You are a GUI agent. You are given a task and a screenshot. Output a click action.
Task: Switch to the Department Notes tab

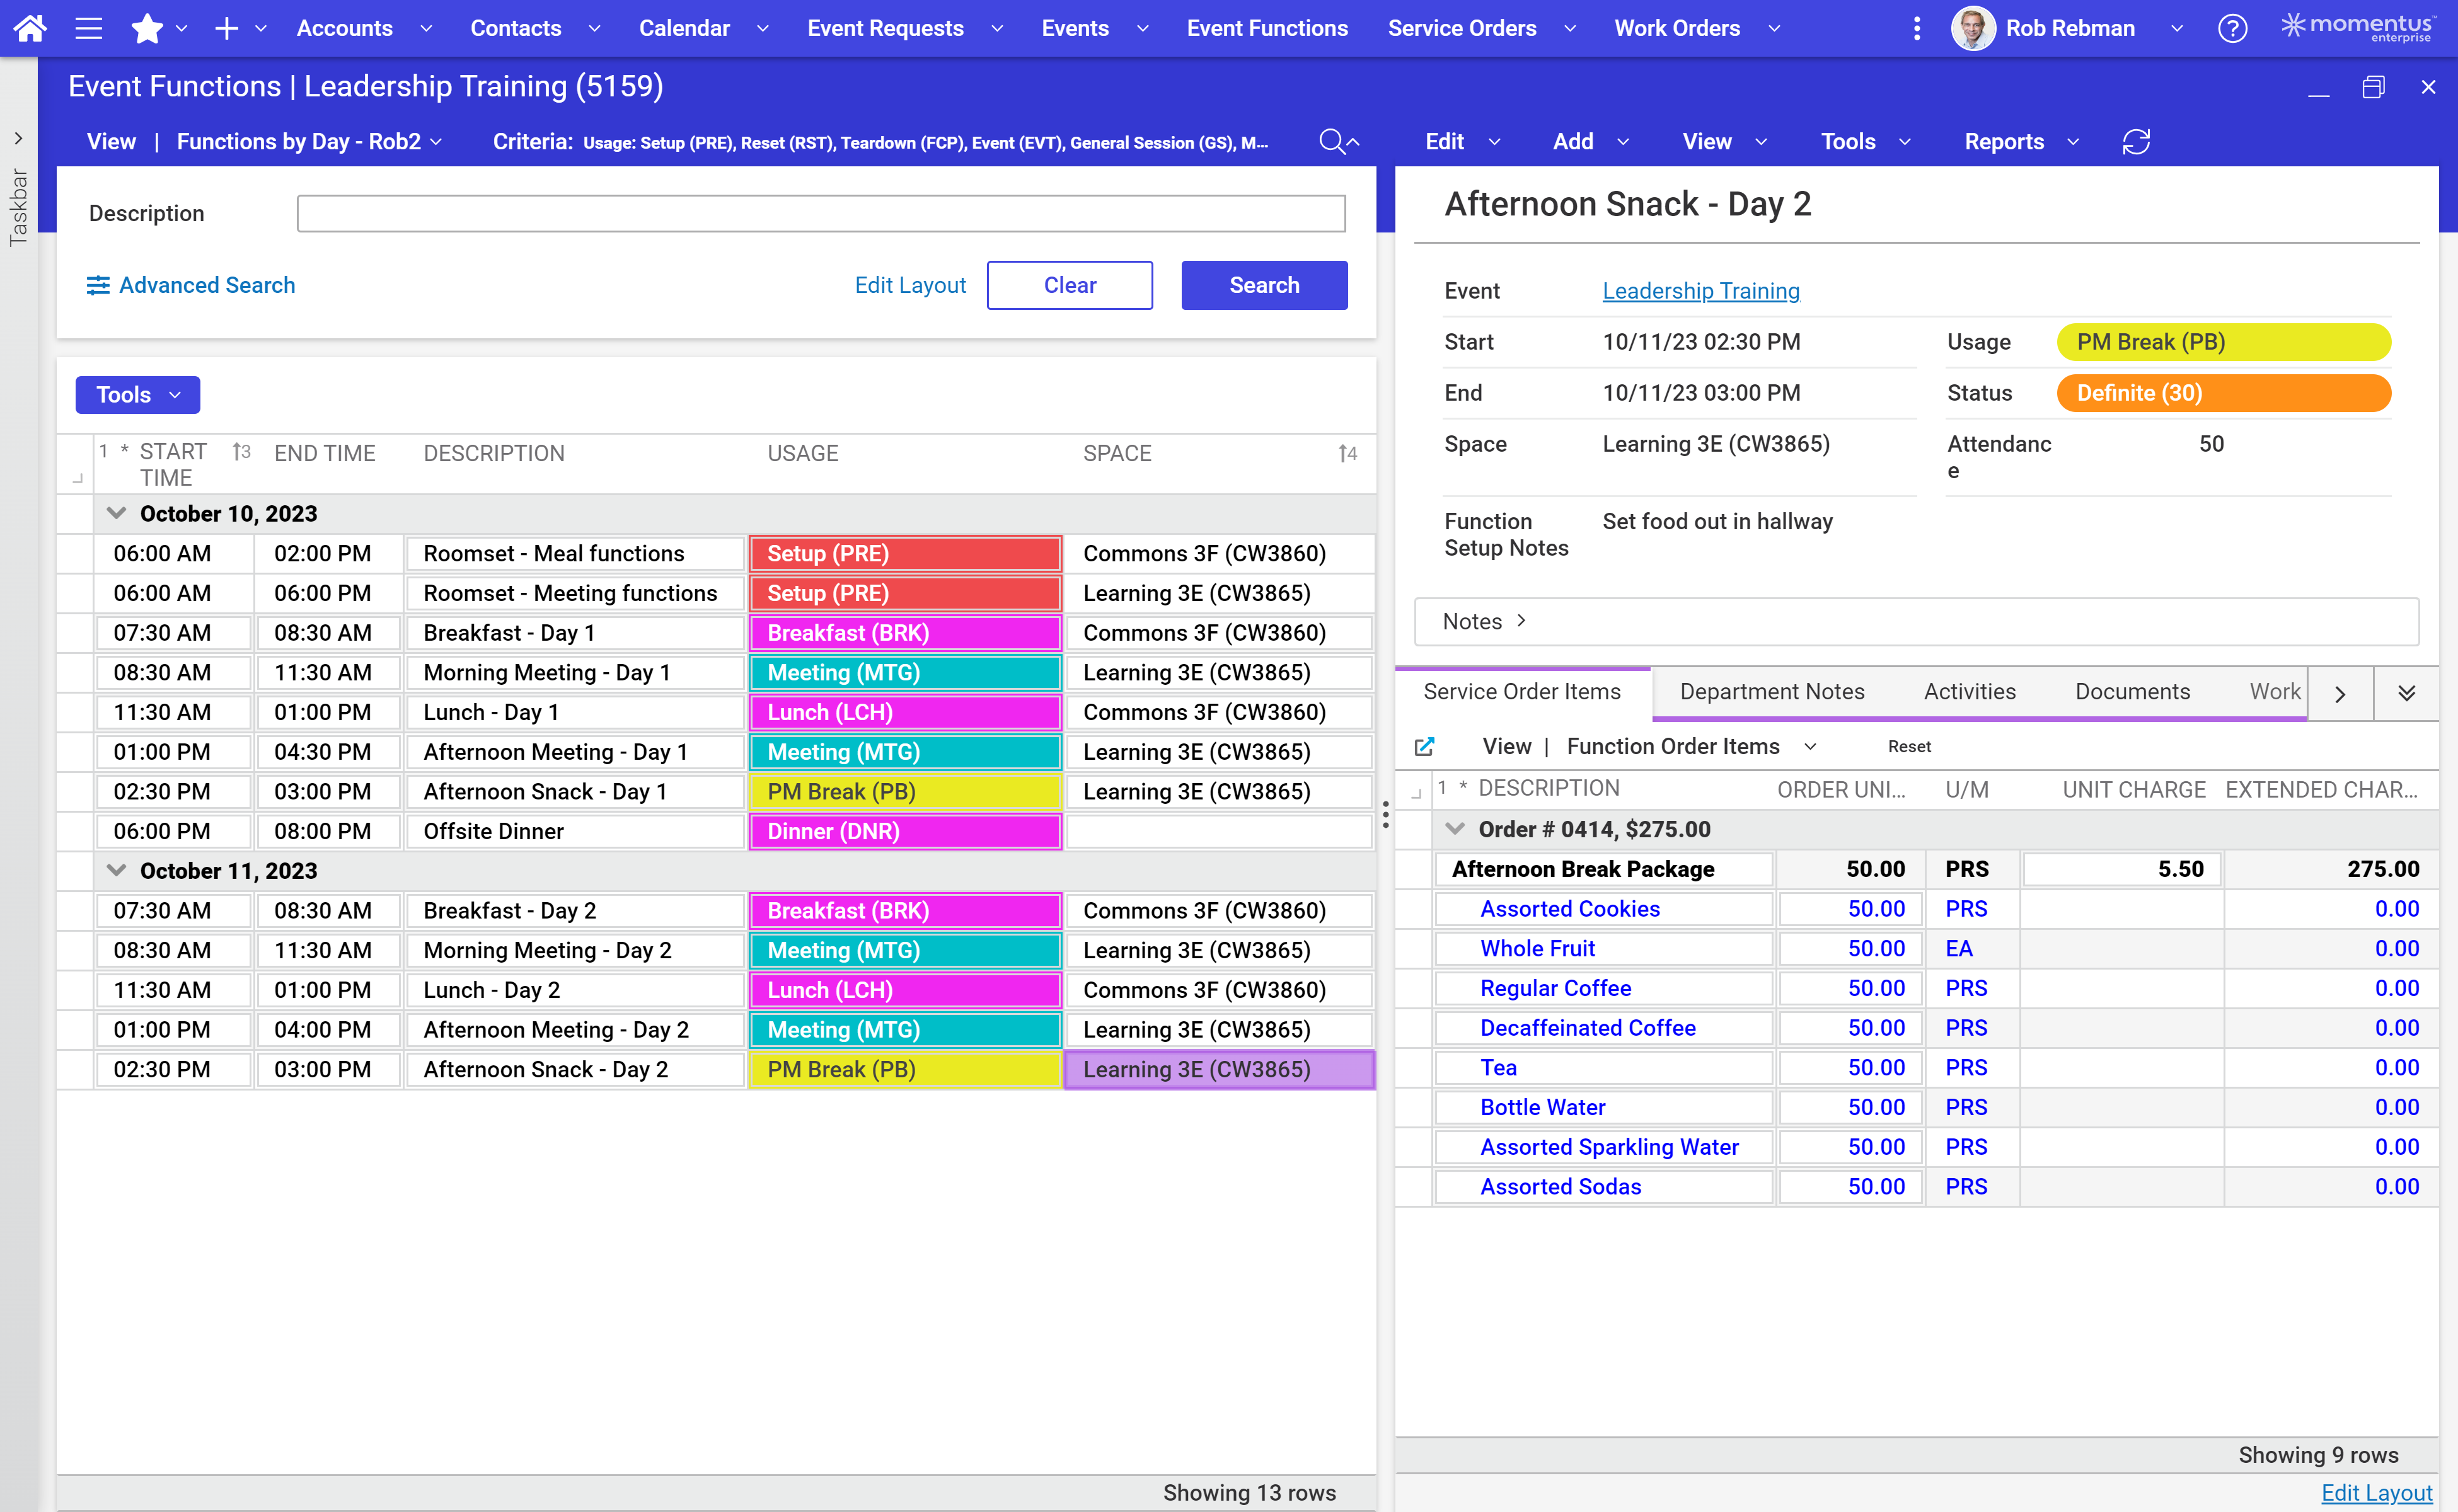coord(1772,691)
